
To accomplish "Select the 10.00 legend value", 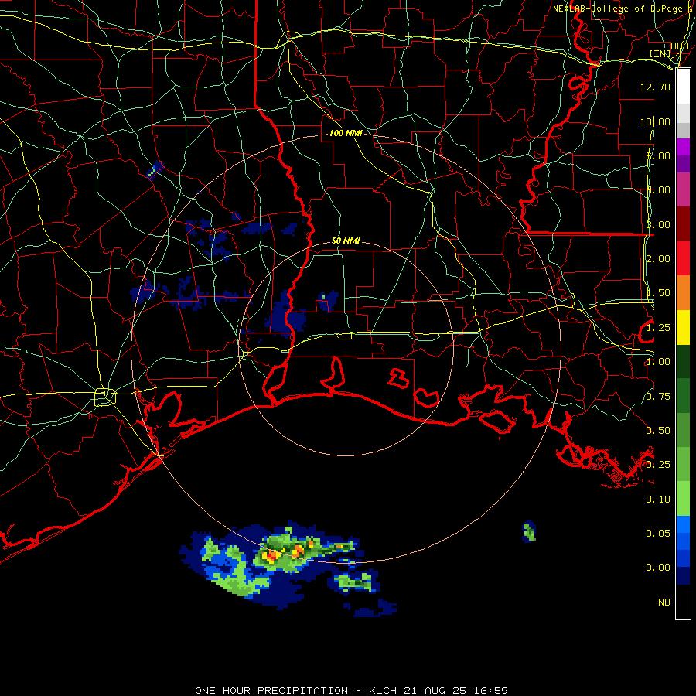I will tap(655, 121).
